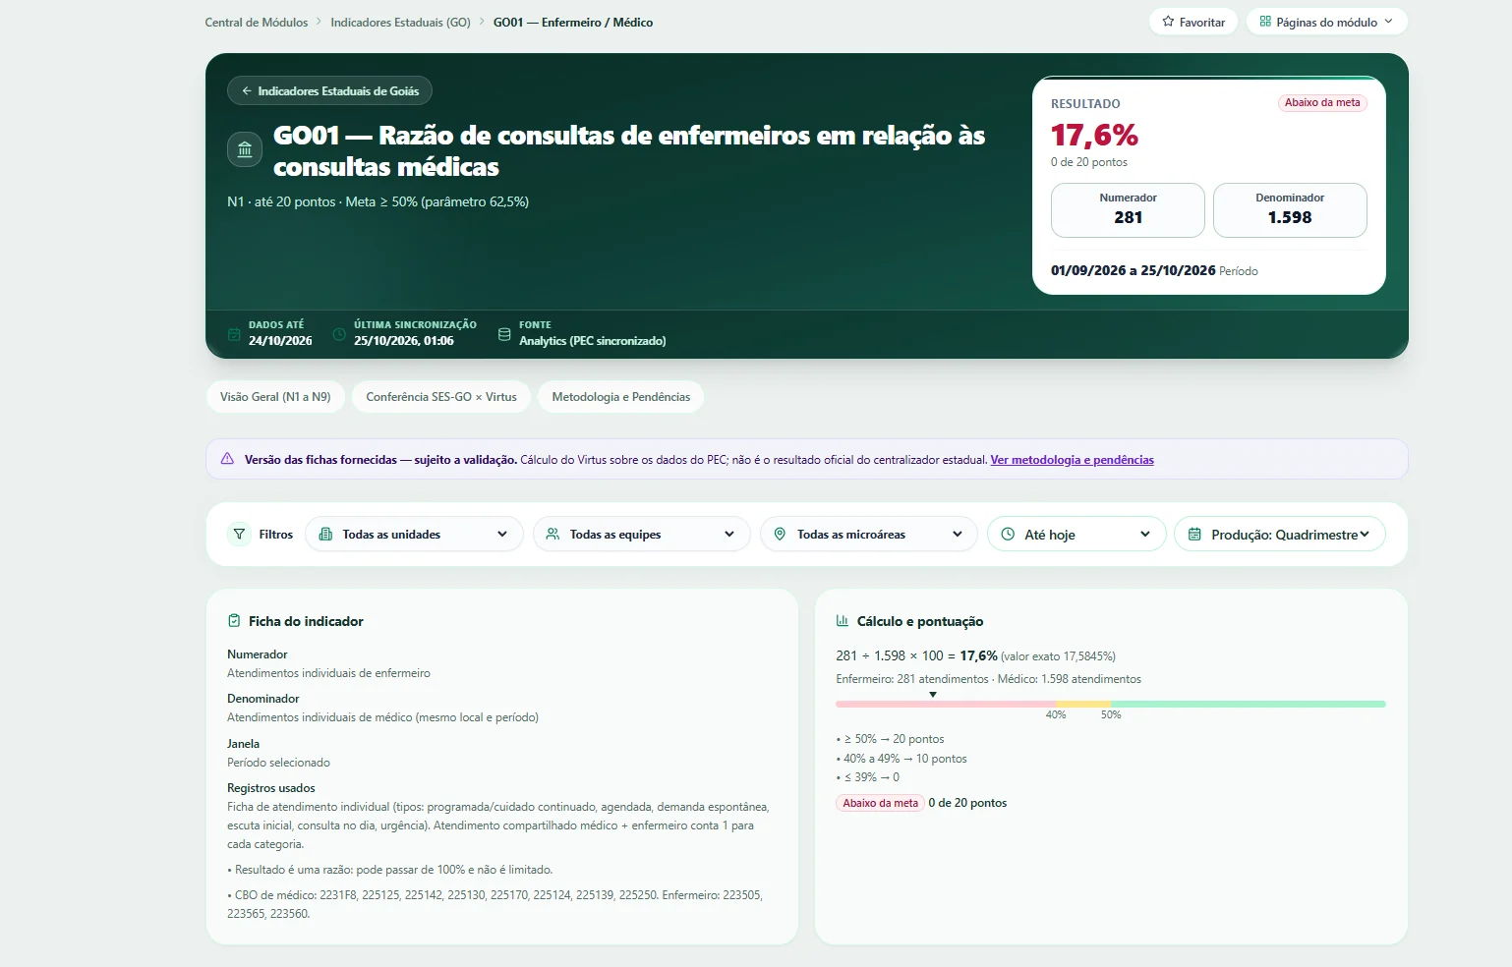Click the Meta ≥ 50% (parâmetro 62,5%) subtitle
The width and height of the screenshot is (1512, 967).
point(437,201)
